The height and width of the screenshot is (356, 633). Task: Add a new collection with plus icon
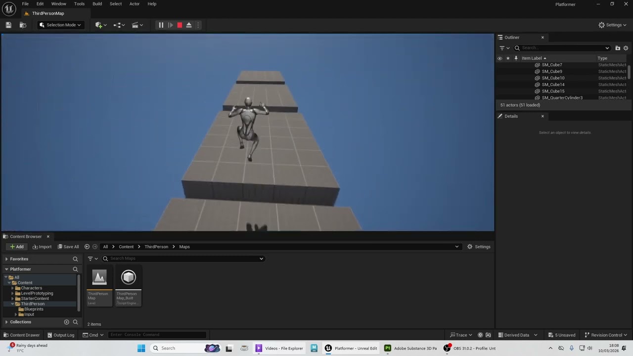point(66,322)
